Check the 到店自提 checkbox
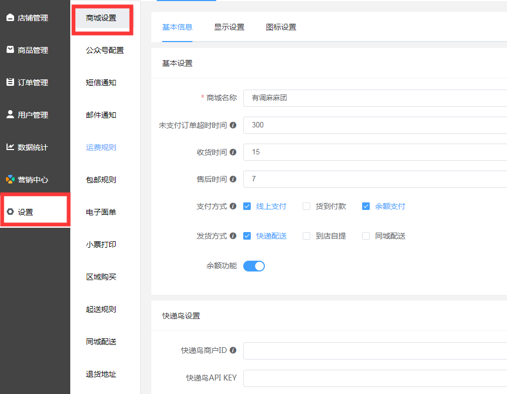The height and width of the screenshot is (394, 507). [306, 236]
